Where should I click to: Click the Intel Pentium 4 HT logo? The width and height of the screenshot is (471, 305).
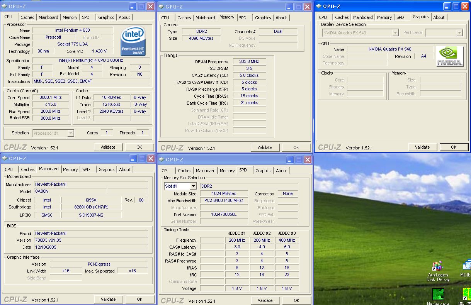(x=133, y=41)
